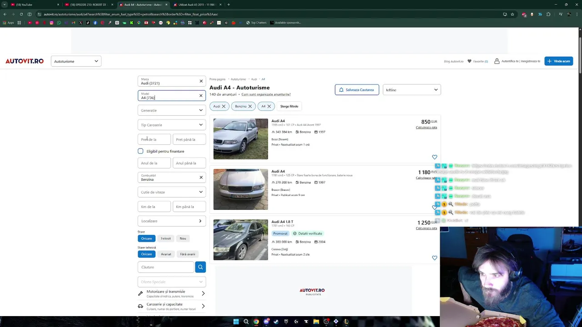Screen dimensions: 582x327
Task: Click the Pret de la input
Action: click(x=154, y=139)
